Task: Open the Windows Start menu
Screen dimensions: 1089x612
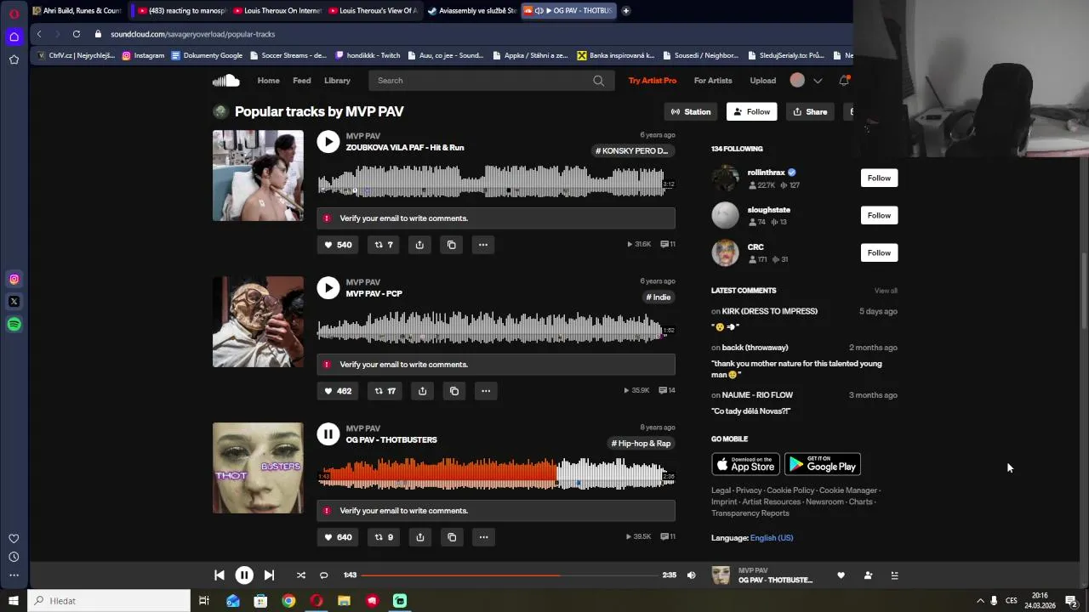Action: [14, 601]
